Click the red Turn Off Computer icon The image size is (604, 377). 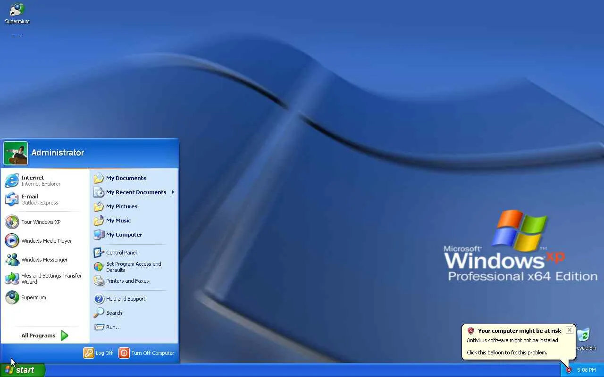click(124, 353)
